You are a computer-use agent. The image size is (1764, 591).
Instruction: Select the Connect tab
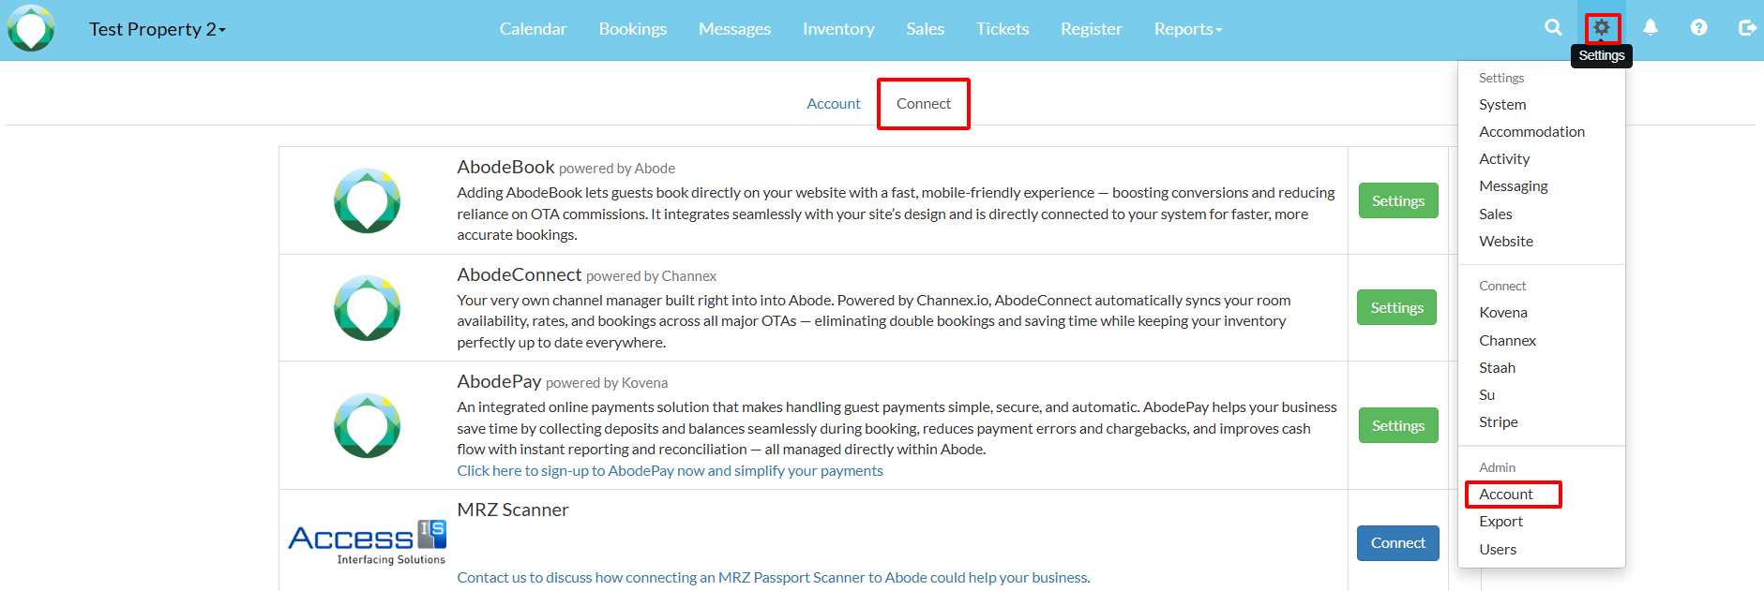click(924, 104)
